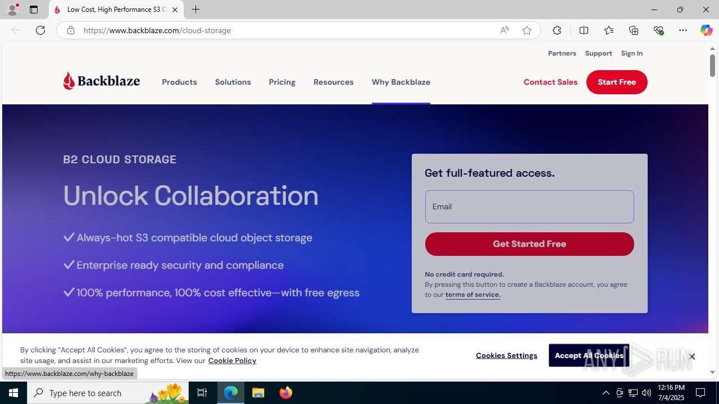Close the Backblaze browser tab
719x404 pixels.
(175, 10)
